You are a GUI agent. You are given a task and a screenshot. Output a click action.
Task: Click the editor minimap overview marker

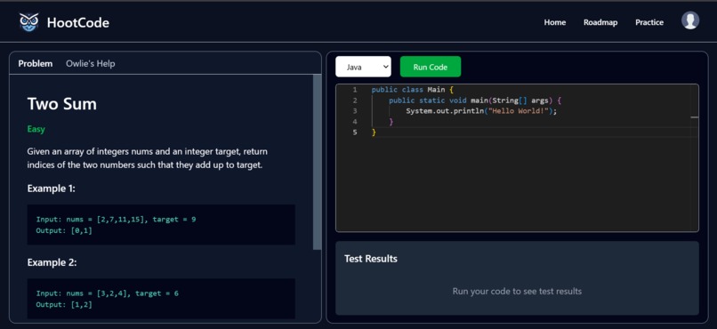click(694, 117)
